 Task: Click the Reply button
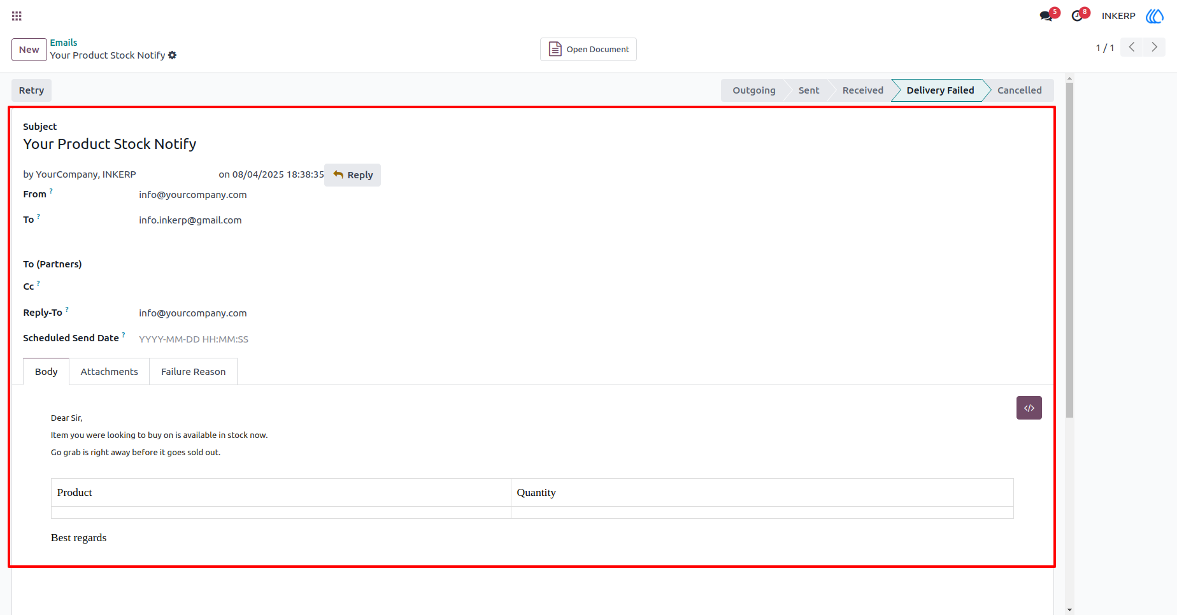point(353,175)
